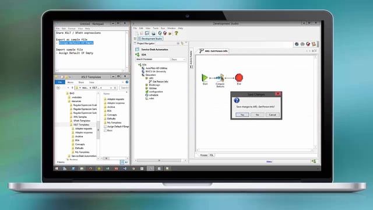Select schedule in the Project Navigator tree
This screenshot has height=210, width=373.
[x=153, y=95]
